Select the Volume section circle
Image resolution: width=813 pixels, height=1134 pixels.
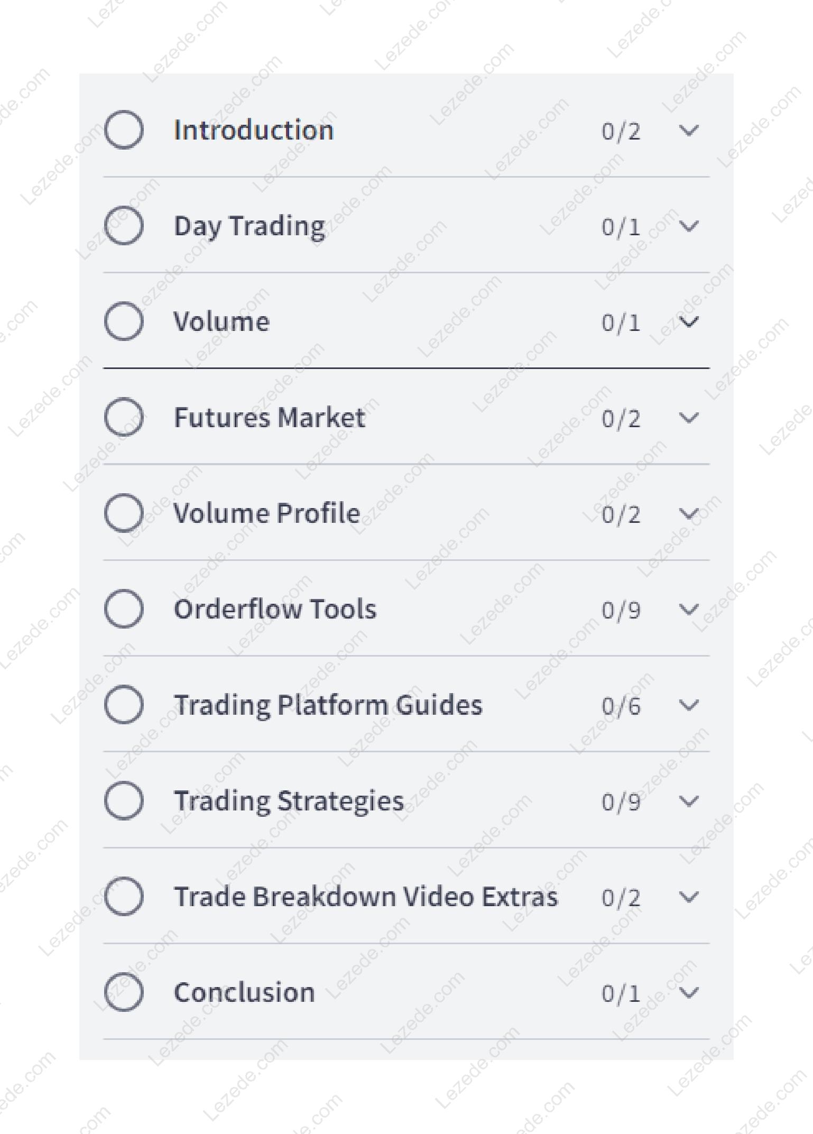point(124,321)
